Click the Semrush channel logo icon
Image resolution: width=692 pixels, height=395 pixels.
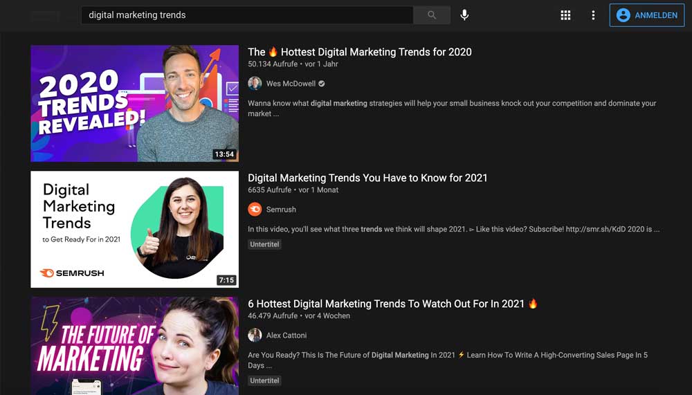255,209
